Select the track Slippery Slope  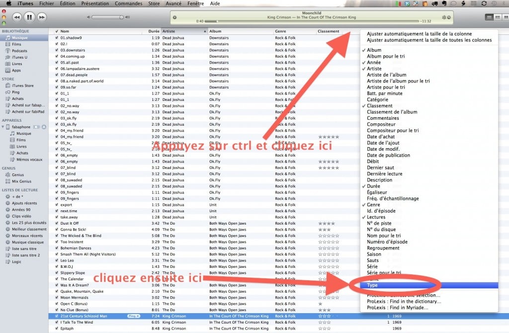73,273
